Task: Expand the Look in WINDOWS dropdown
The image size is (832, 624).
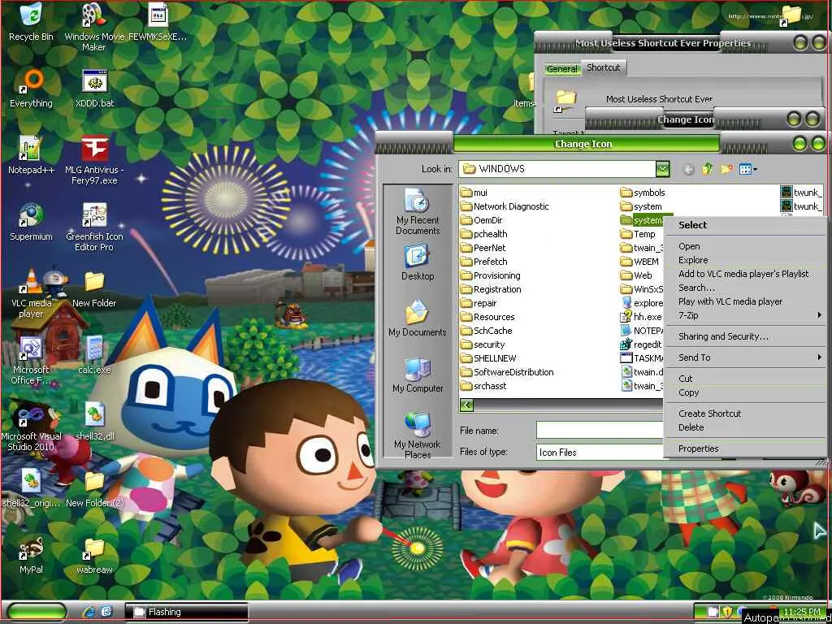Action: click(662, 169)
